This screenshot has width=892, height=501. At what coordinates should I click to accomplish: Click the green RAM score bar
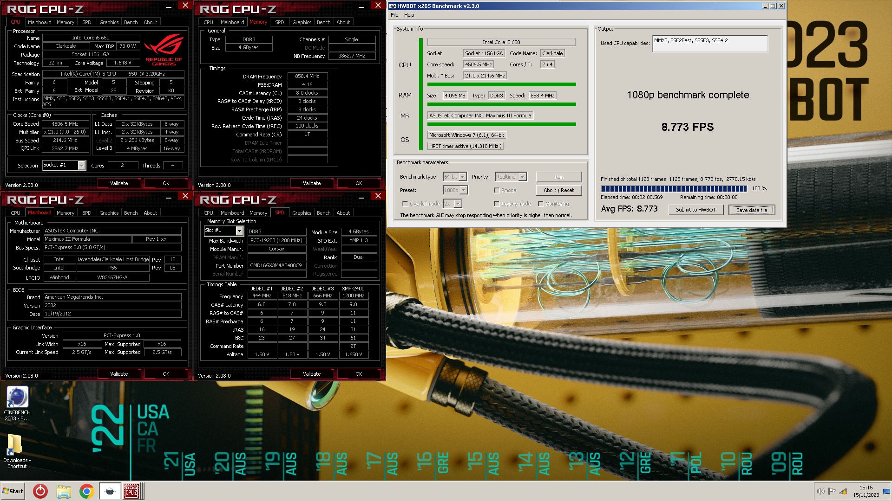501,104
